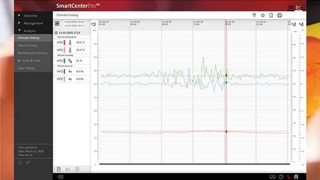Toggle HP2 solid green pressure series
Image resolution: width=320 pixels, height=180 pixels.
click(64, 72)
